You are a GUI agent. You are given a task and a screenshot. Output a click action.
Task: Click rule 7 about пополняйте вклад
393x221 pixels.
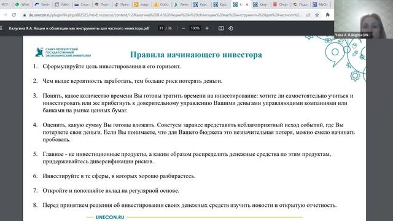coord(111,190)
